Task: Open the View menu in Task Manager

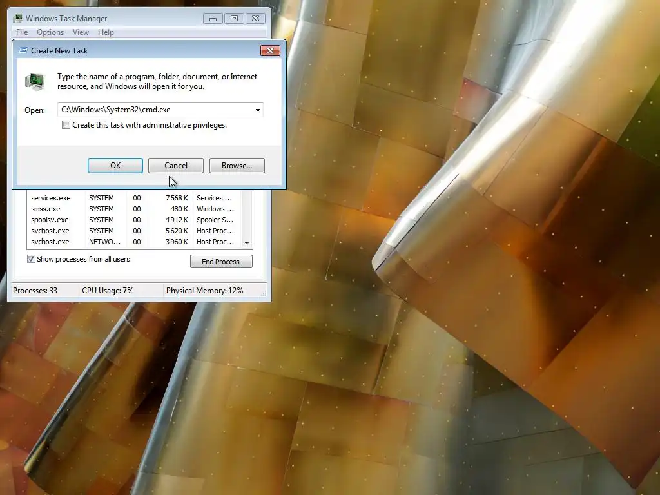Action: pyautogui.click(x=81, y=32)
